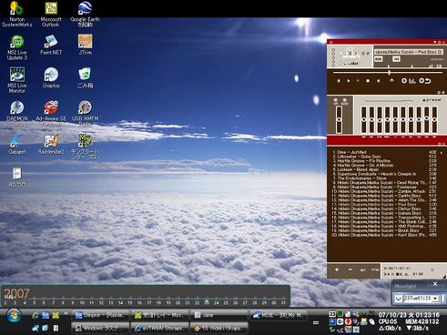Select the AD.TXT file icon

[x=17, y=178]
